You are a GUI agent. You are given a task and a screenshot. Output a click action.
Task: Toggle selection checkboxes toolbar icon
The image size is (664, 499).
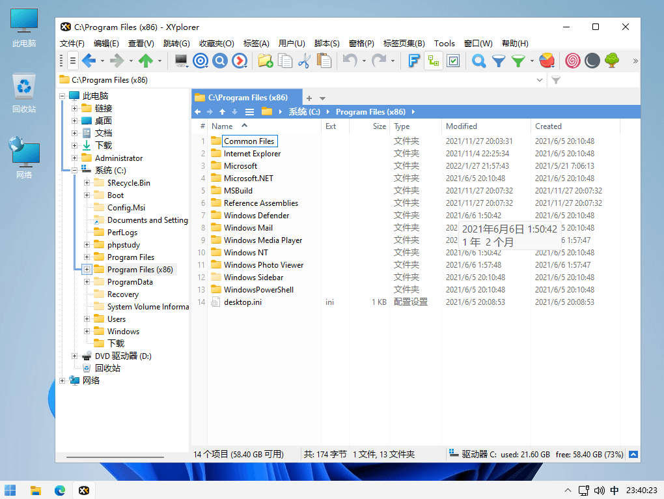coord(453,61)
